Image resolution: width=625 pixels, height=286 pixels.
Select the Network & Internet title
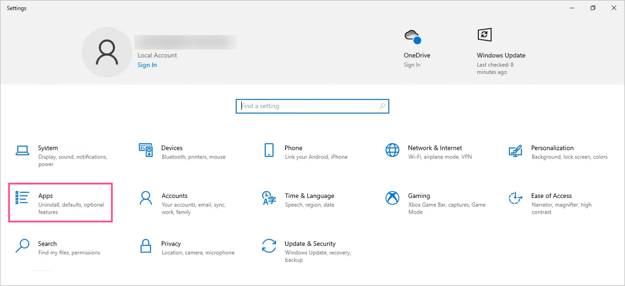tap(435, 148)
